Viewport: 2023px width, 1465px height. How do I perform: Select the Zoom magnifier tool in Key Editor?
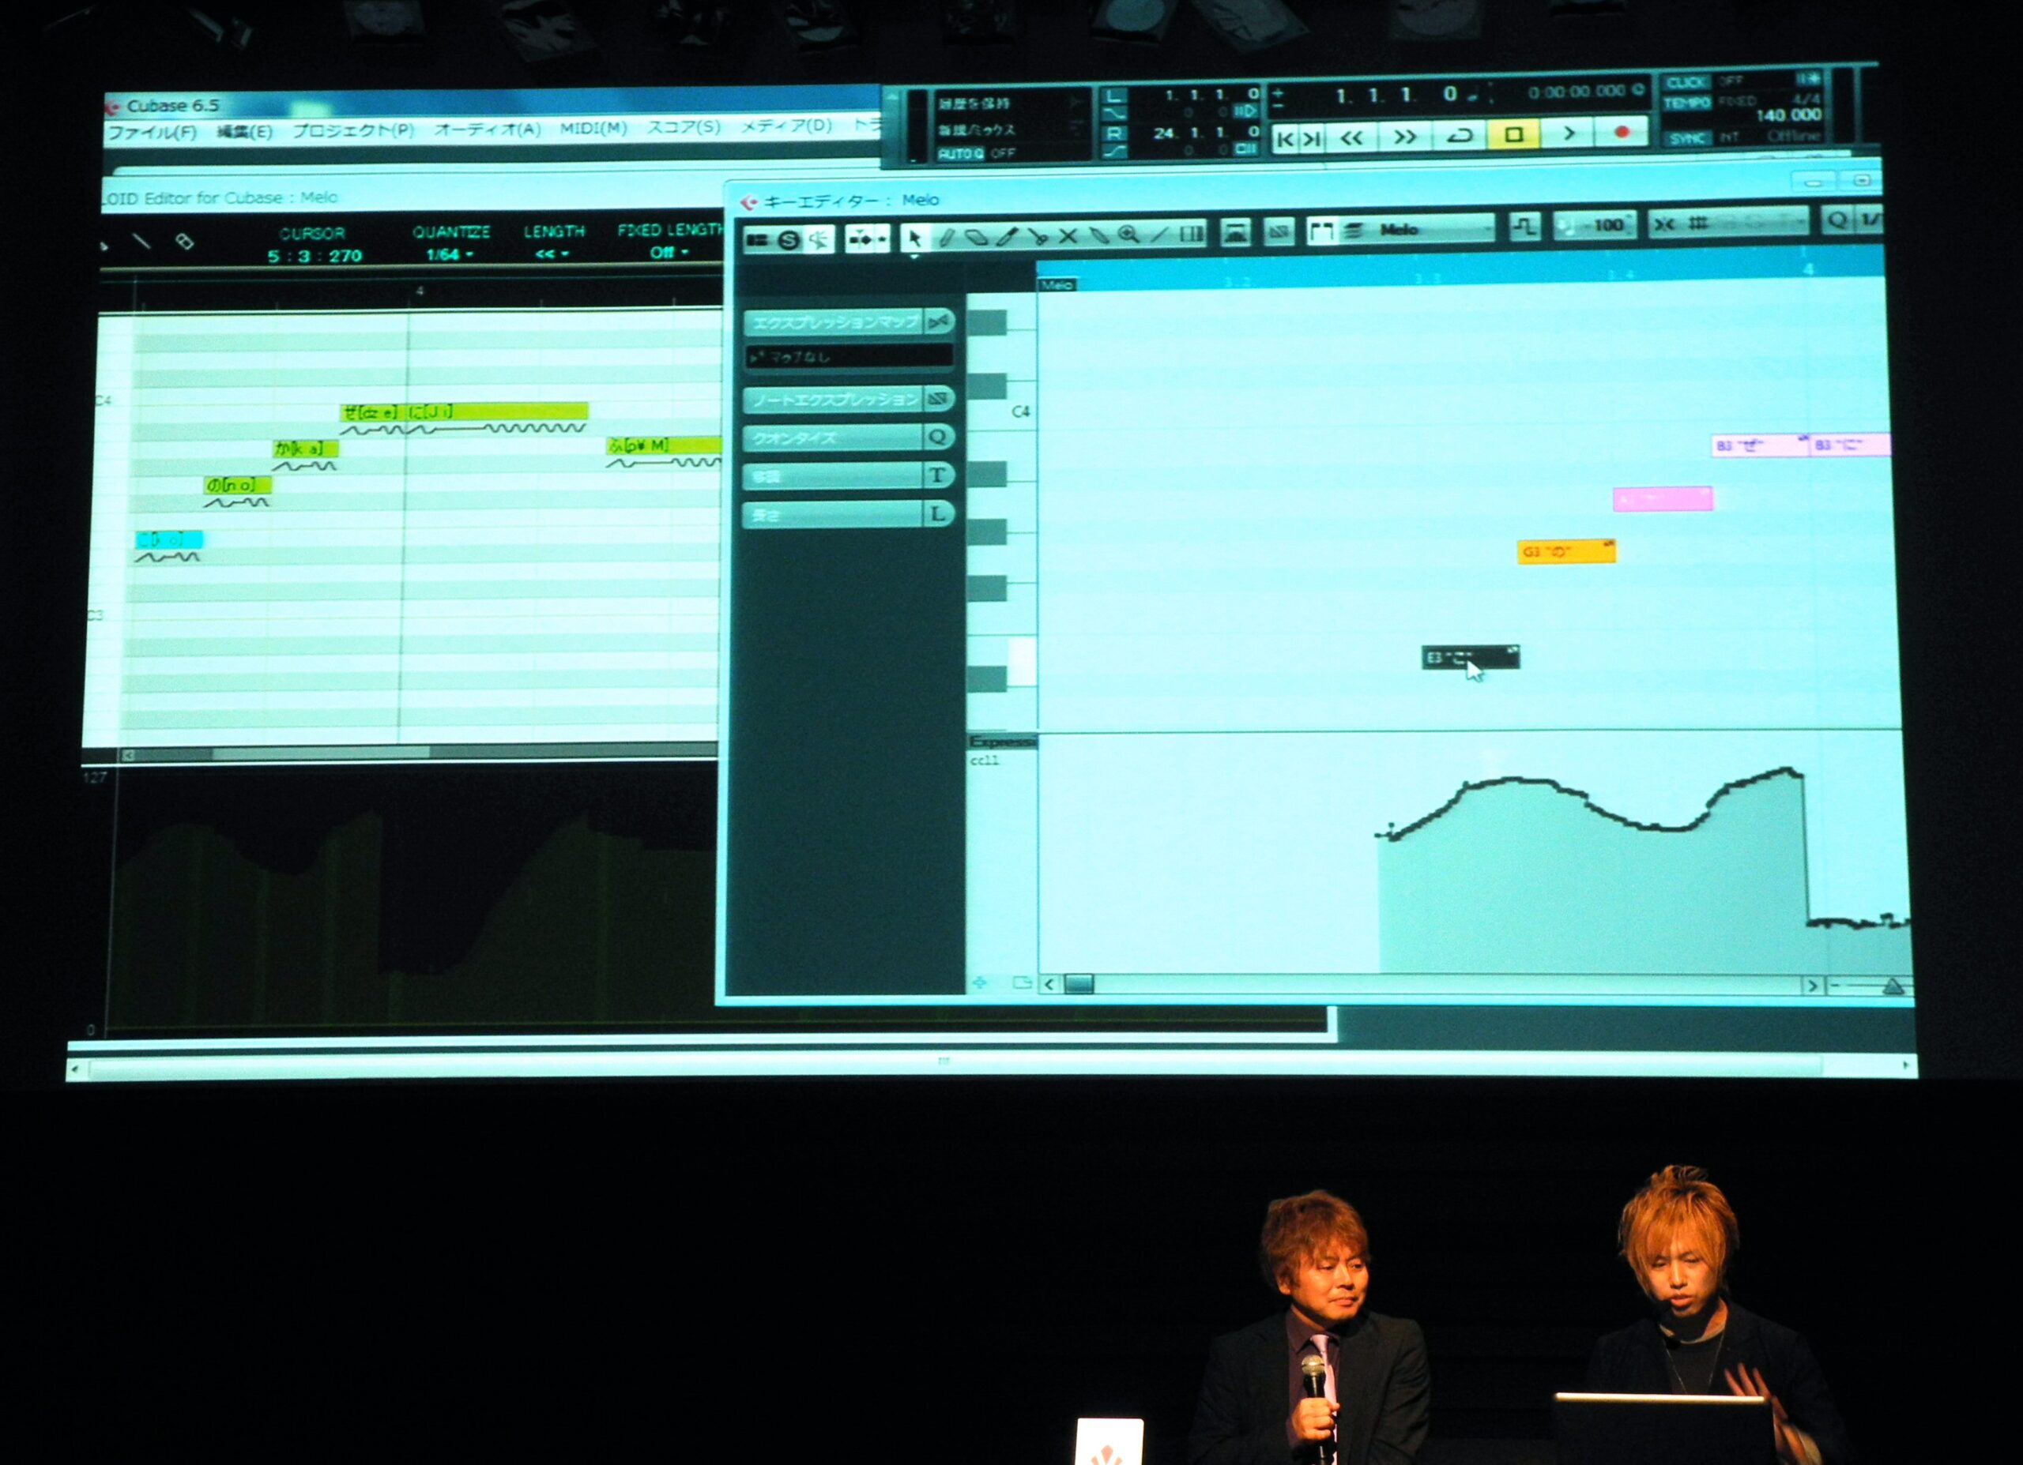[x=1129, y=235]
